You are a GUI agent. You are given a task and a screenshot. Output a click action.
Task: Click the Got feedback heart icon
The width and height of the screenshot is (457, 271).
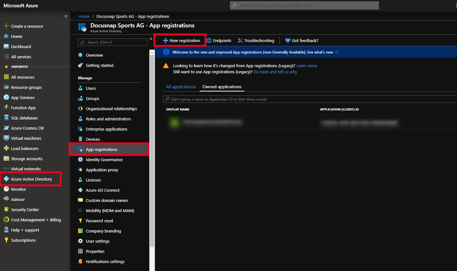click(x=288, y=40)
